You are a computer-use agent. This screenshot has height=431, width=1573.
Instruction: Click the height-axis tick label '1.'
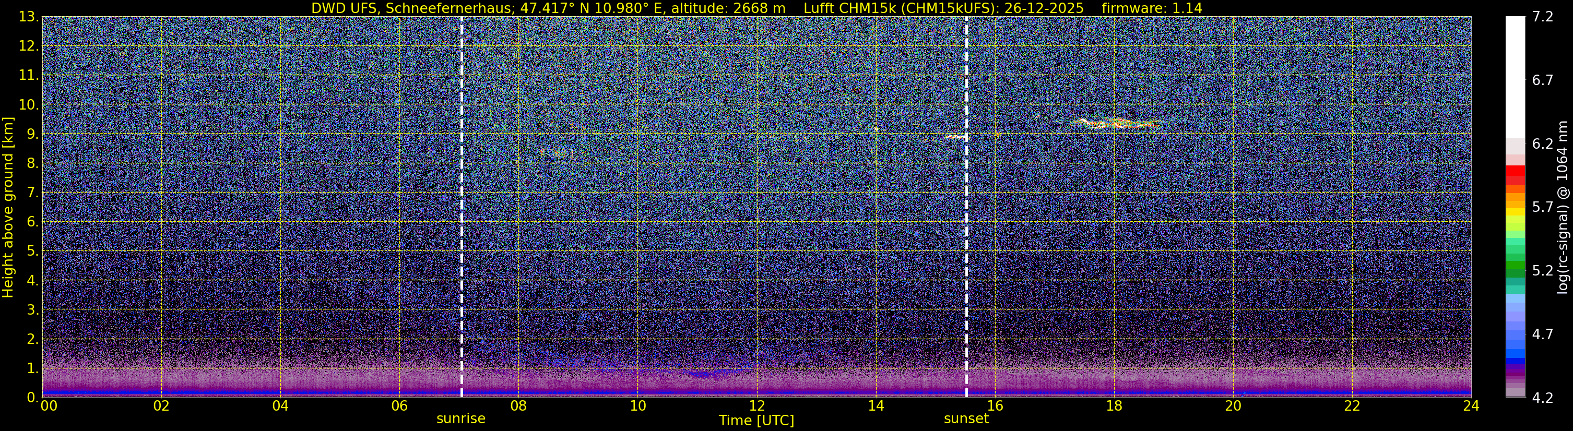click(x=32, y=369)
